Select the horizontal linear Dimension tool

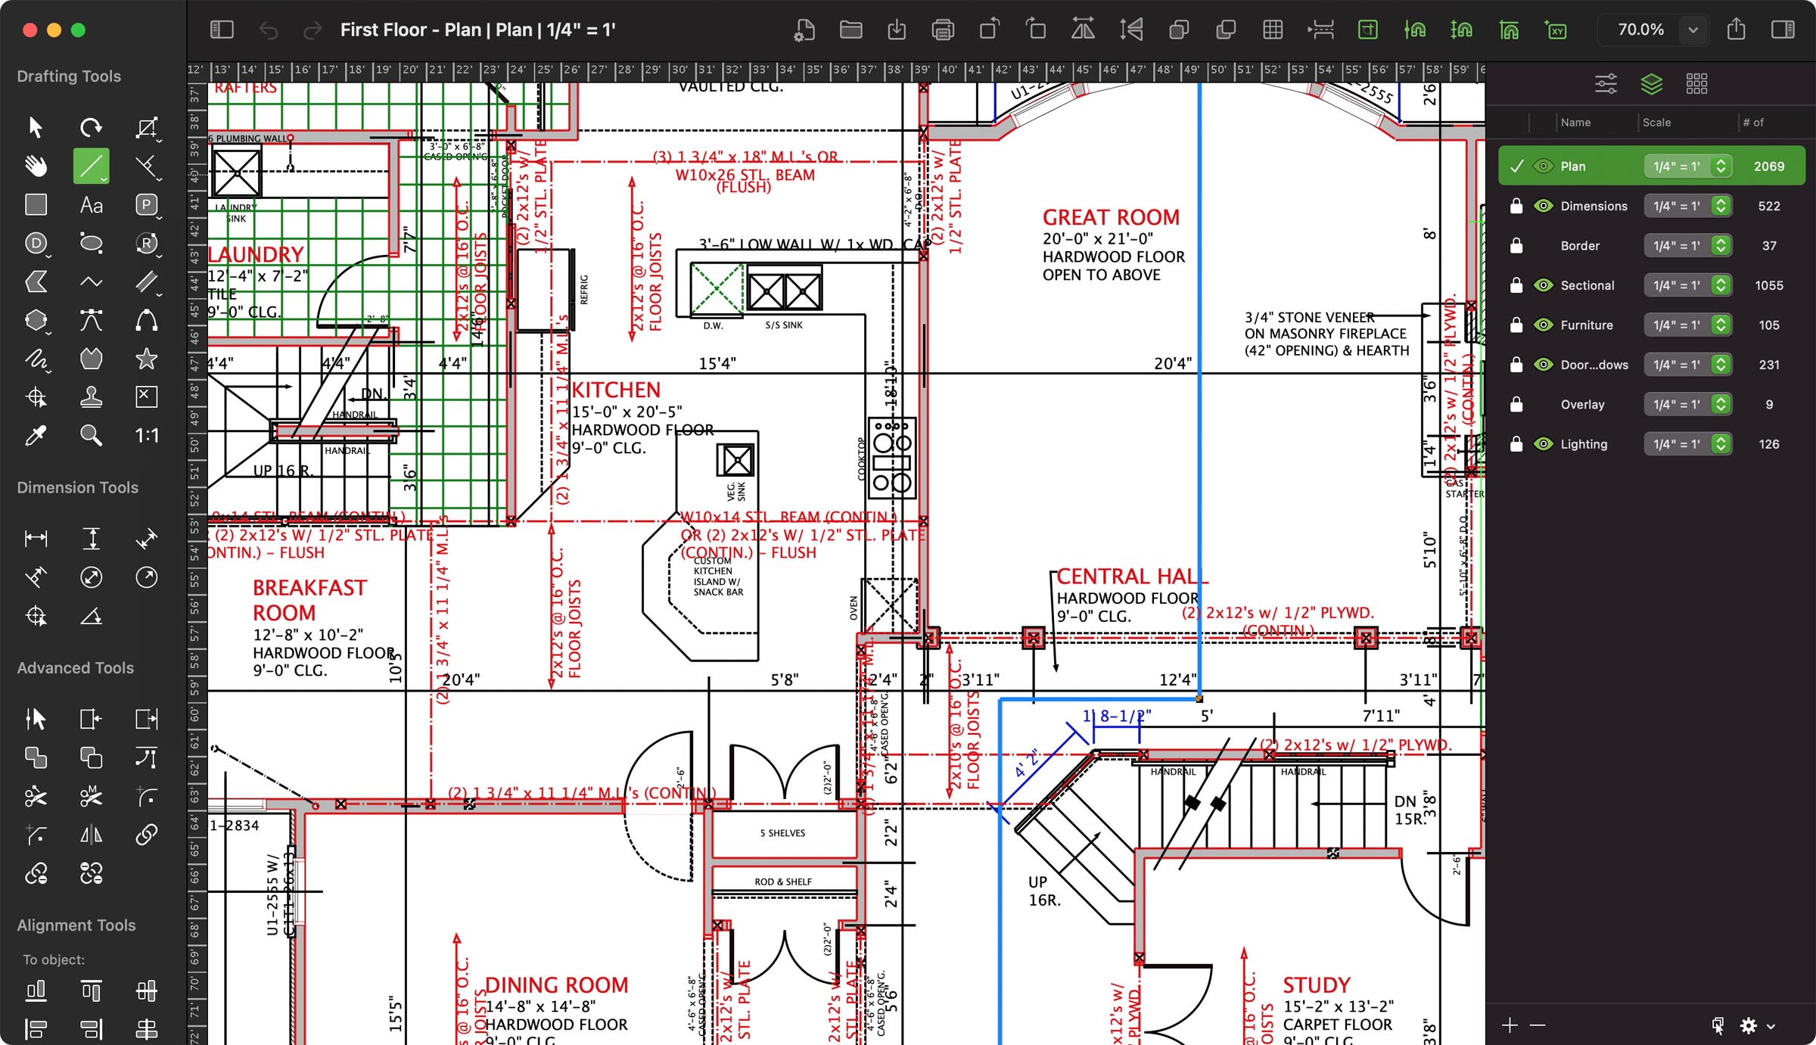[x=35, y=538]
